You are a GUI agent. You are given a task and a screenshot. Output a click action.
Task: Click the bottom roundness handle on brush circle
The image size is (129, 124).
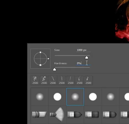[x=40, y=65]
